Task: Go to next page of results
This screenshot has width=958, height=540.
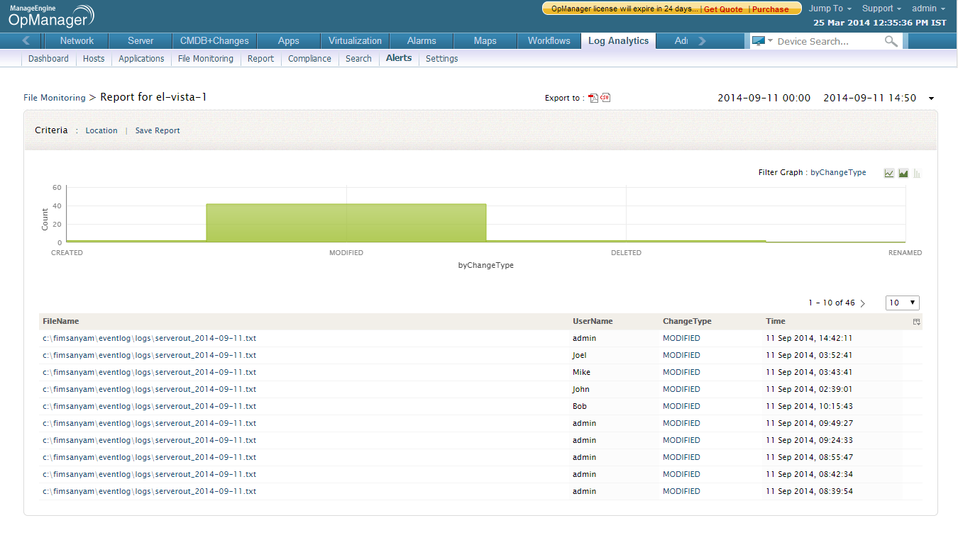Action: pyautogui.click(x=863, y=303)
